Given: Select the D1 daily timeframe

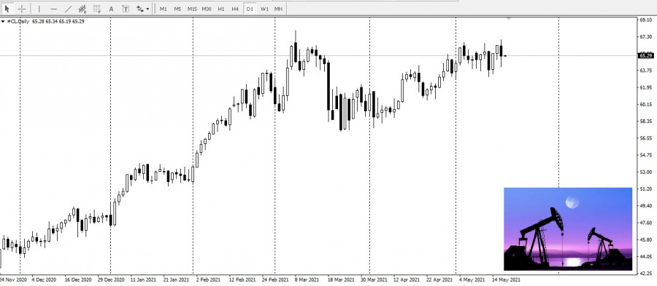Looking at the screenshot, I should 250,9.
